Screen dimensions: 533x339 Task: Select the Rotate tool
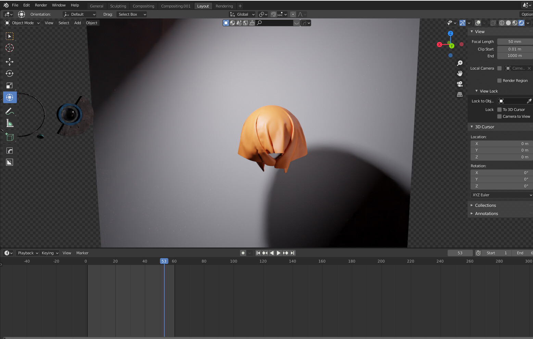[x=10, y=73]
